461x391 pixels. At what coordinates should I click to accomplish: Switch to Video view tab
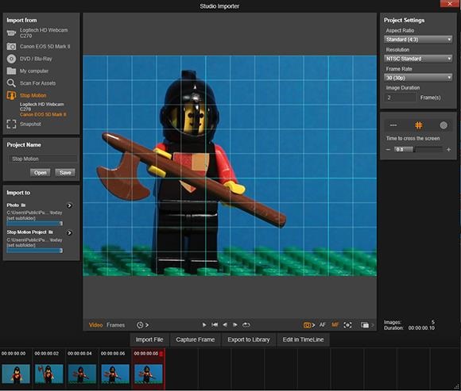click(x=95, y=325)
